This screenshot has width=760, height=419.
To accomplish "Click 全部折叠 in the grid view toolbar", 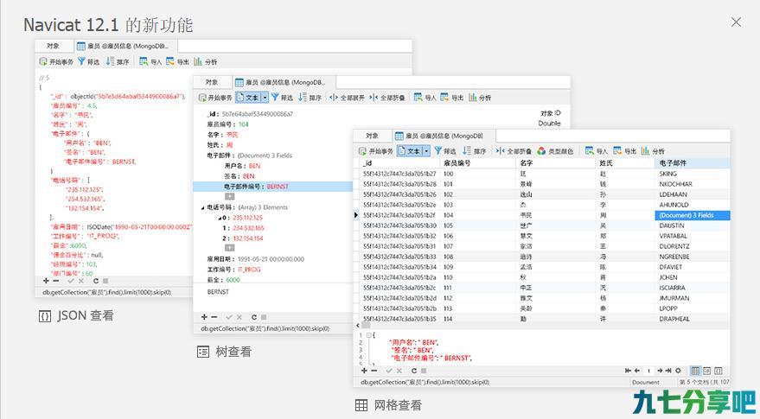I will point(514,151).
